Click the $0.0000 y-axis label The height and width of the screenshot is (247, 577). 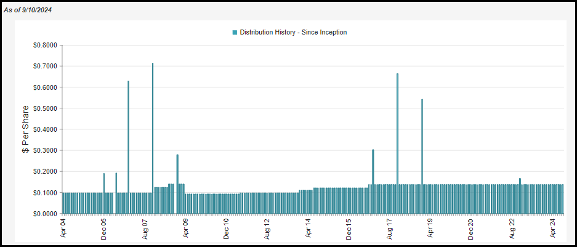[x=46, y=214]
